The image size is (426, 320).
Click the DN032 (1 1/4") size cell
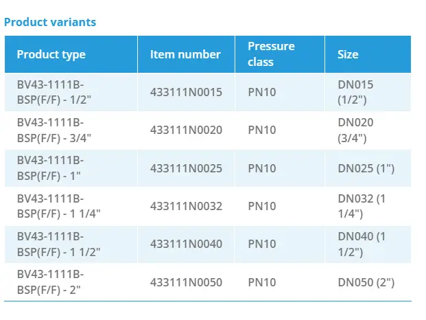(x=362, y=206)
